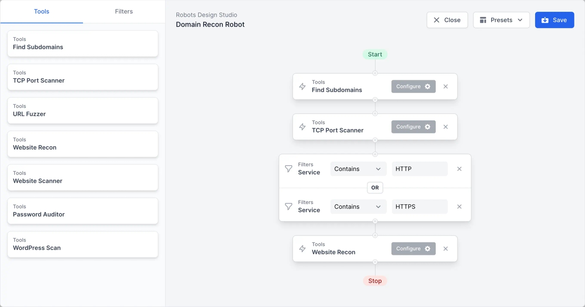Click the HTTPS filter value field
Image resolution: width=585 pixels, height=307 pixels.
click(419, 207)
